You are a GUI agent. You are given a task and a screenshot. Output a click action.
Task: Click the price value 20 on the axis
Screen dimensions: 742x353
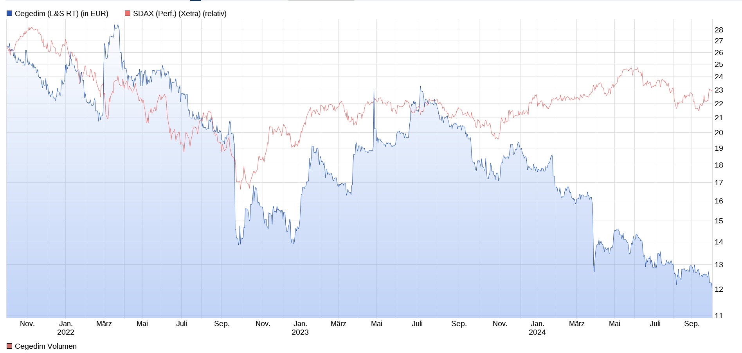[x=719, y=133]
